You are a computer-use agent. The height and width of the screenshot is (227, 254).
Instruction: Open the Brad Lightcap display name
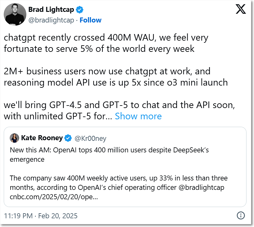click(51, 10)
